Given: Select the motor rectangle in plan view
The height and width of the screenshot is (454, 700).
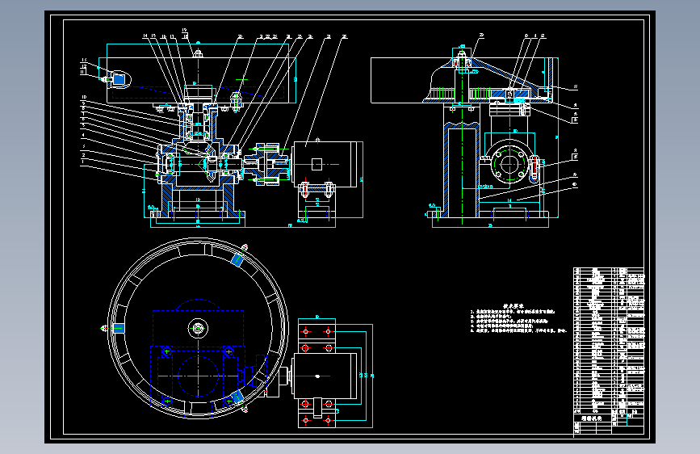Looking at the screenshot, I should click(x=325, y=376).
